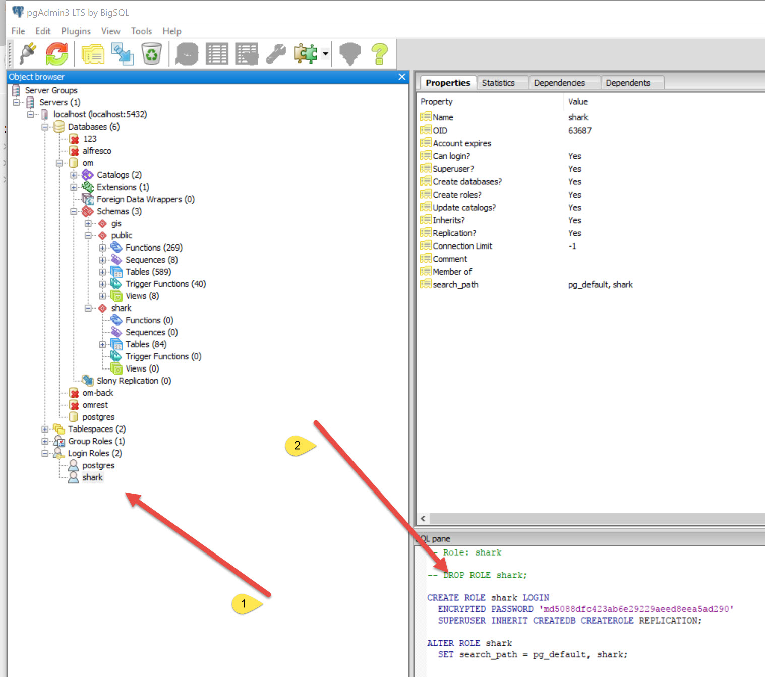Click the Create new object icon
Image resolution: width=765 pixels, height=677 pixels.
click(122, 53)
